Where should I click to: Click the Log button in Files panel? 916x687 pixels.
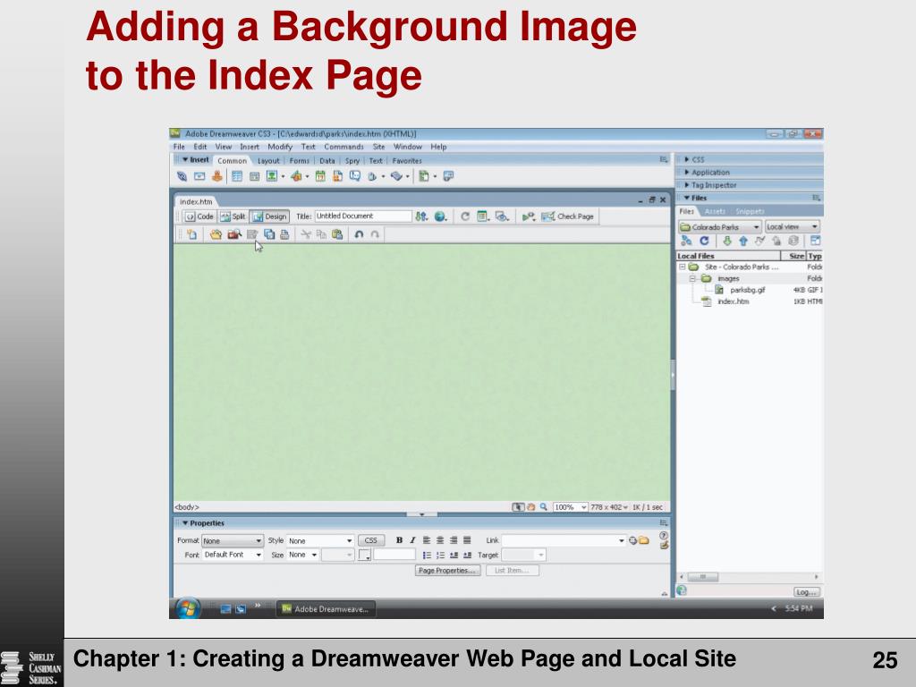coord(807,592)
